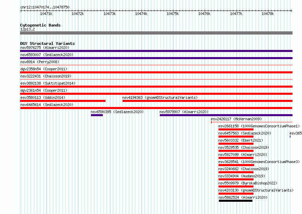Select the 12p13.2 band label
Screen dimensions: 302x214
27,29
